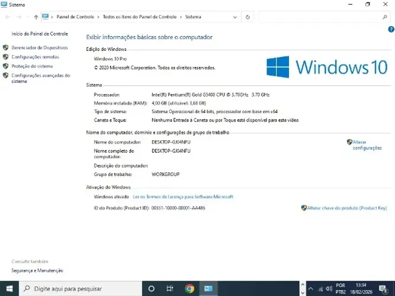This screenshot has height=296, width=395.
Task: Click POR PTB2 language indicator
Action: pyautogui.click(x=341, y=289)
